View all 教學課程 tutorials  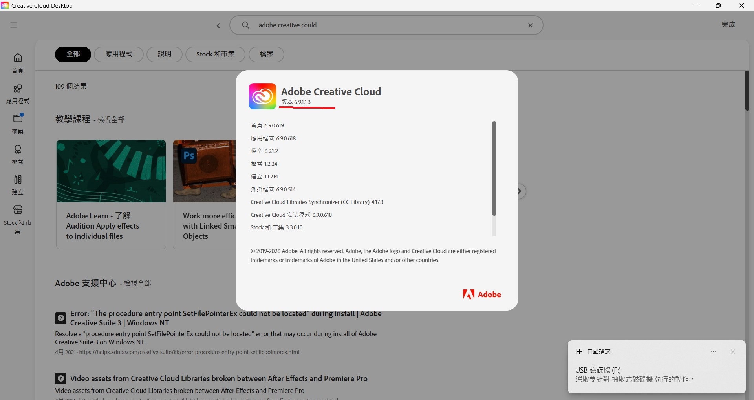click(111, 120)
